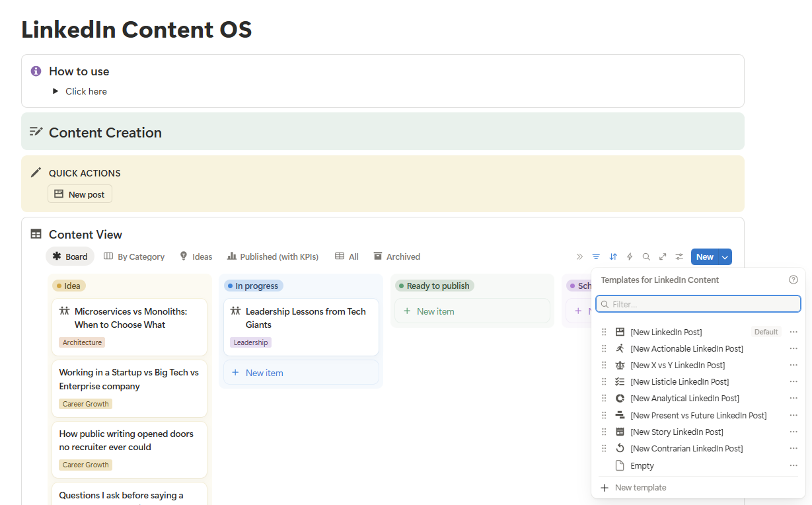
Task: Click drag handle of [New Contrarian LinkedIn Post]
Action: [604, 448]
